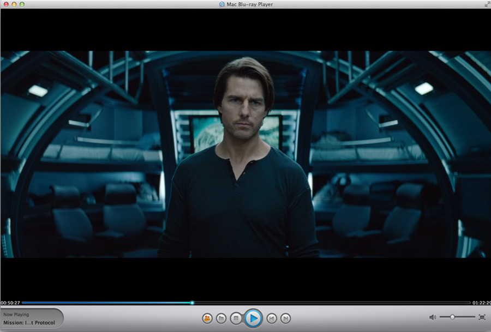The image size is (491, 332).
Task: Close the Mac Blu-ray Player window
Action: coord(6,4)
